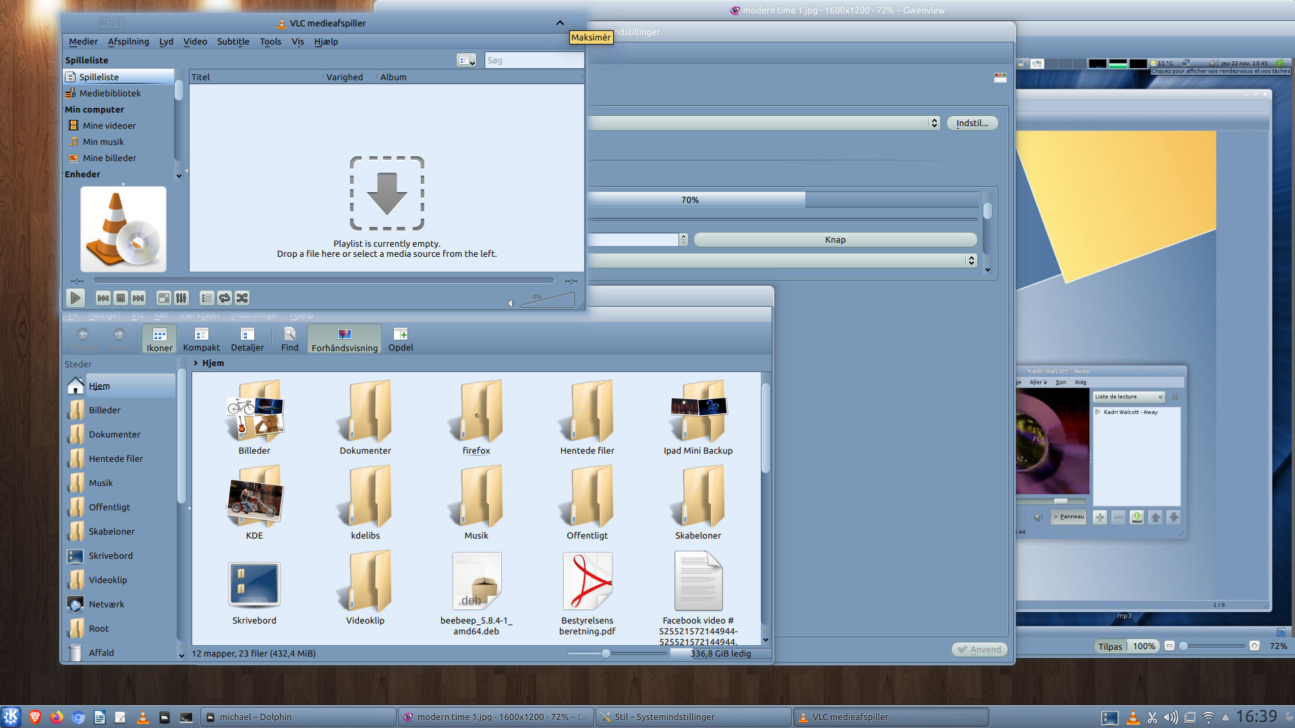Toggle loop playback in VLC
The width and height of the screenshot is (1295, 728).
pos(225,298)
